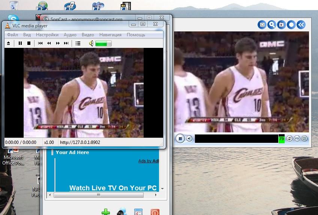Select the music note shortcut on desktop
The height and width of the screenshot is (215, 318).
[70, 6]
